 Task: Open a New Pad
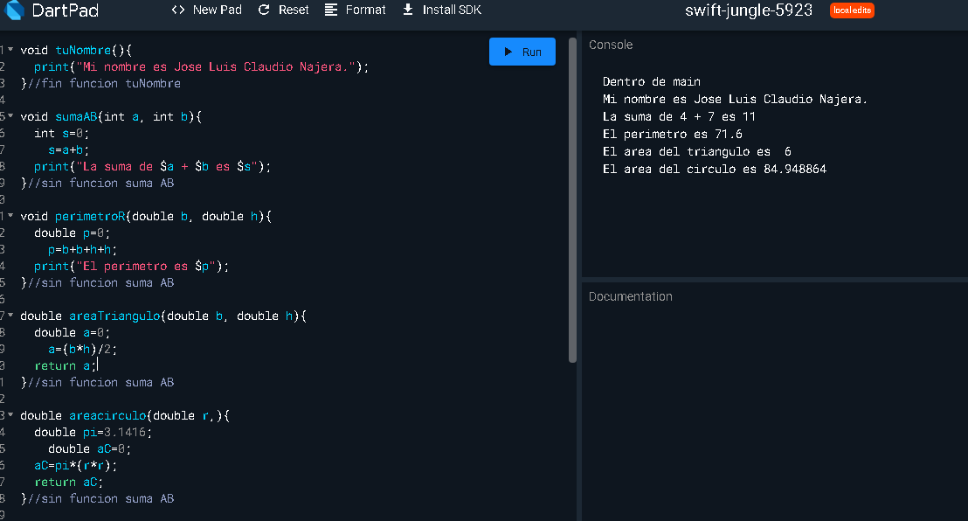[207, 10]
